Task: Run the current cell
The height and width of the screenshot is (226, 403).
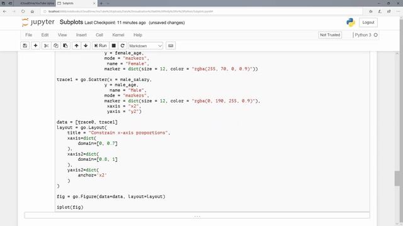Action: (100, 46)
